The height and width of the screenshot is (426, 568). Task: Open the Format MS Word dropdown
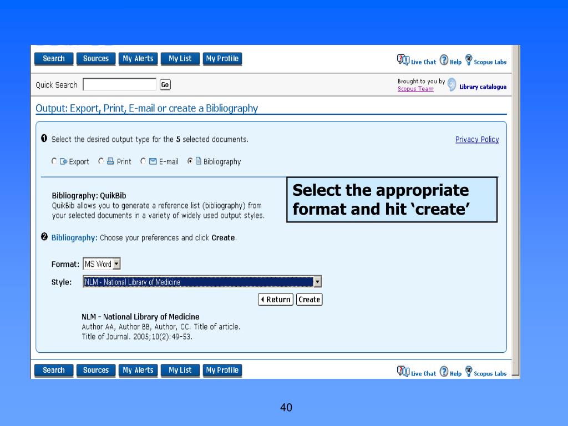102,263
